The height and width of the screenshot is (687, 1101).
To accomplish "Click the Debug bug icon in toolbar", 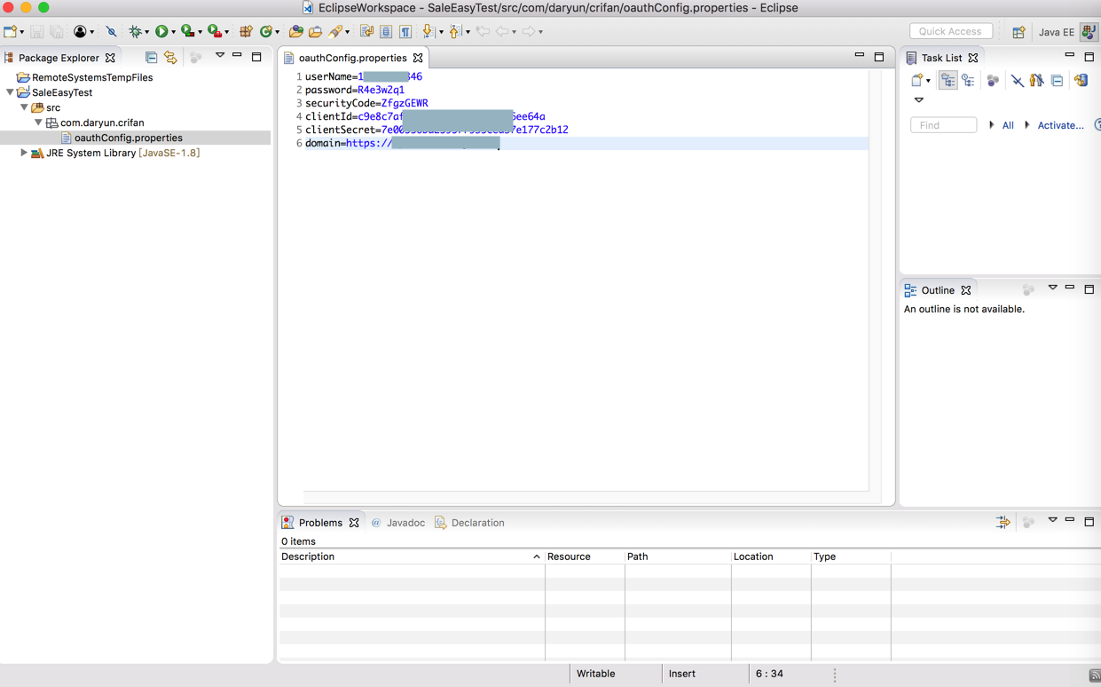I will click(x=135, y=32).
